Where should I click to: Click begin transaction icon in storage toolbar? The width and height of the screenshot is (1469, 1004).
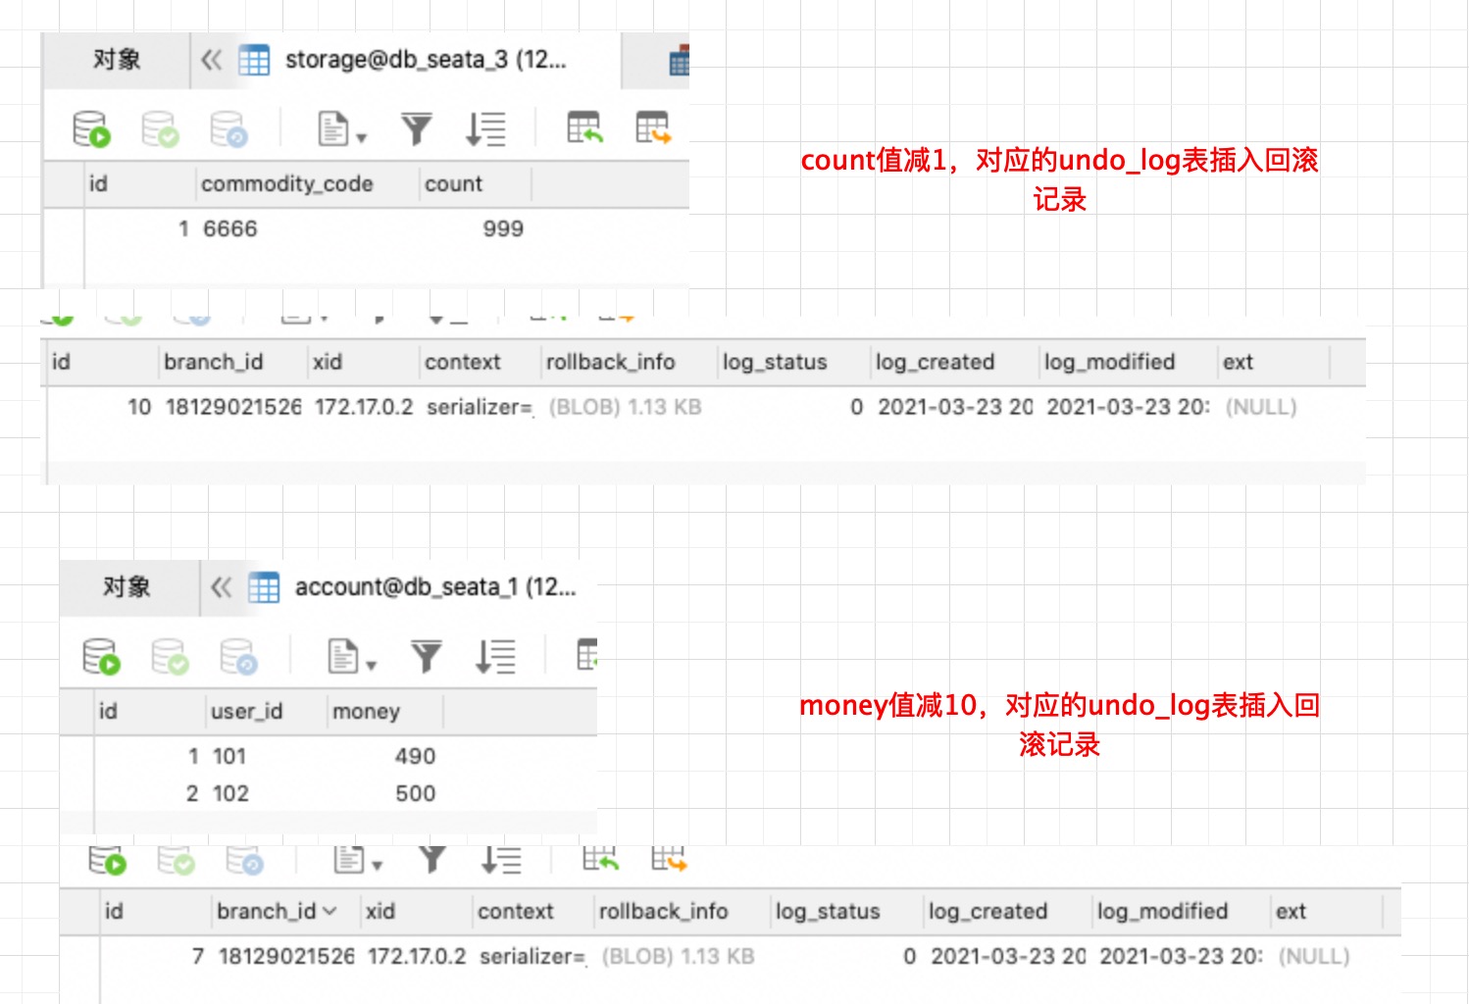pyautogui.click(x=92, y=129)
